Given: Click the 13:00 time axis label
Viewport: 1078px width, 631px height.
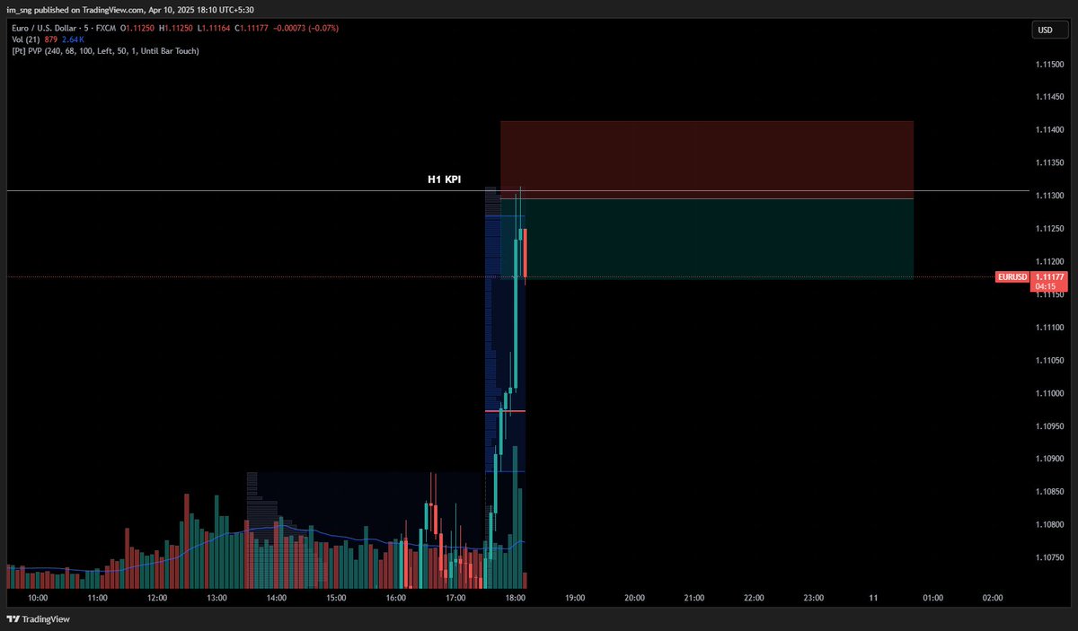Looking at the screenshot, I should coord(216,598).
